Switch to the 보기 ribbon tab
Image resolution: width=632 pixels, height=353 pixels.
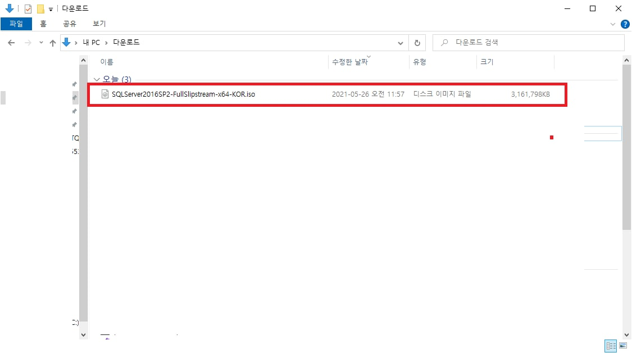[x=99, y=24]
